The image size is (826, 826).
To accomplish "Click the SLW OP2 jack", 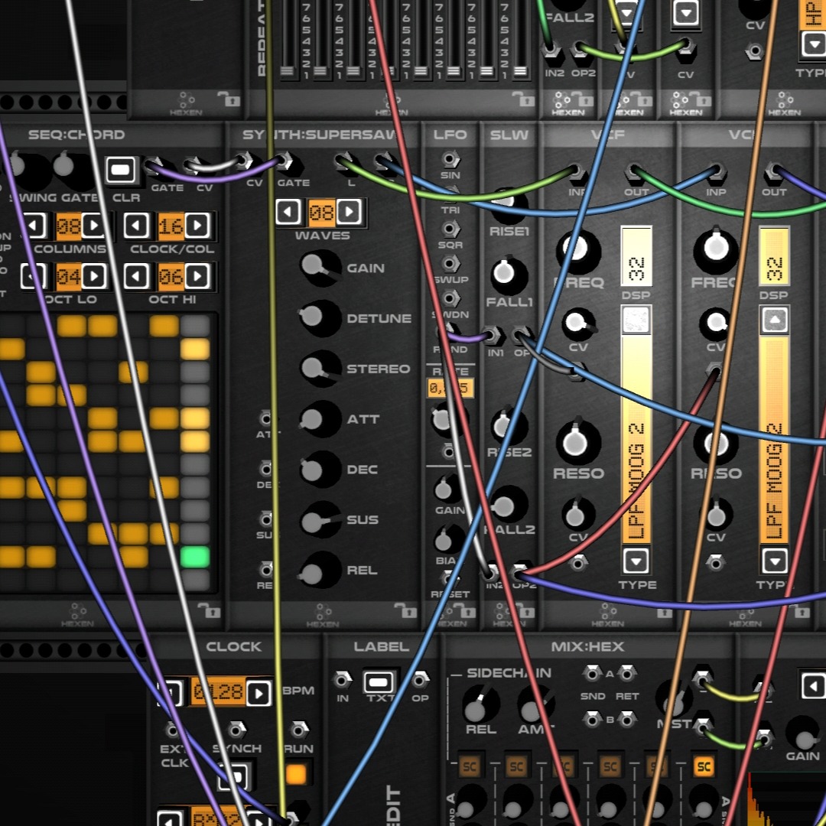I will click(x=519, y=571).
